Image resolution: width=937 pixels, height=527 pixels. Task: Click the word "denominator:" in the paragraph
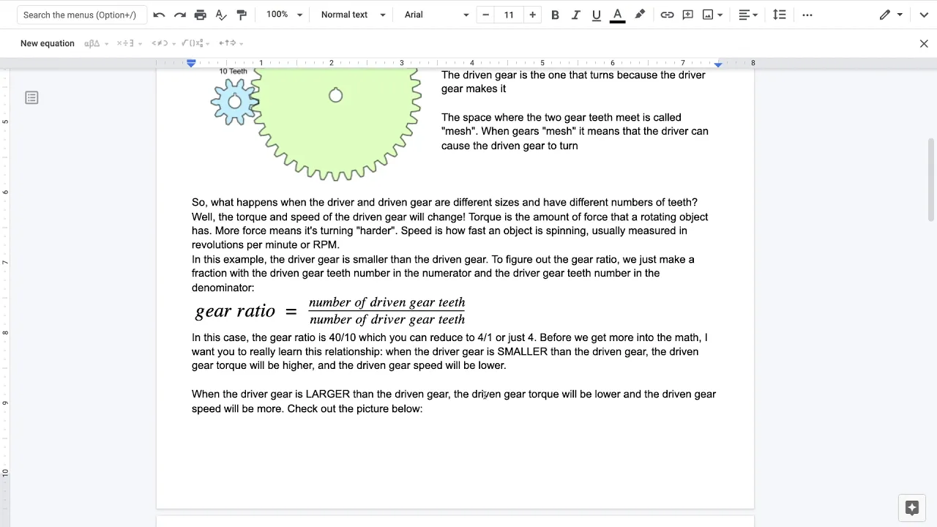223,288
